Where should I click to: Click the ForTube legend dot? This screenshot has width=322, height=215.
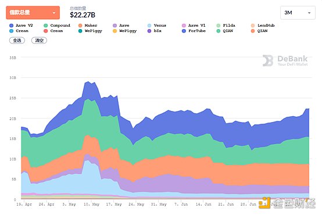click(184, 31)
